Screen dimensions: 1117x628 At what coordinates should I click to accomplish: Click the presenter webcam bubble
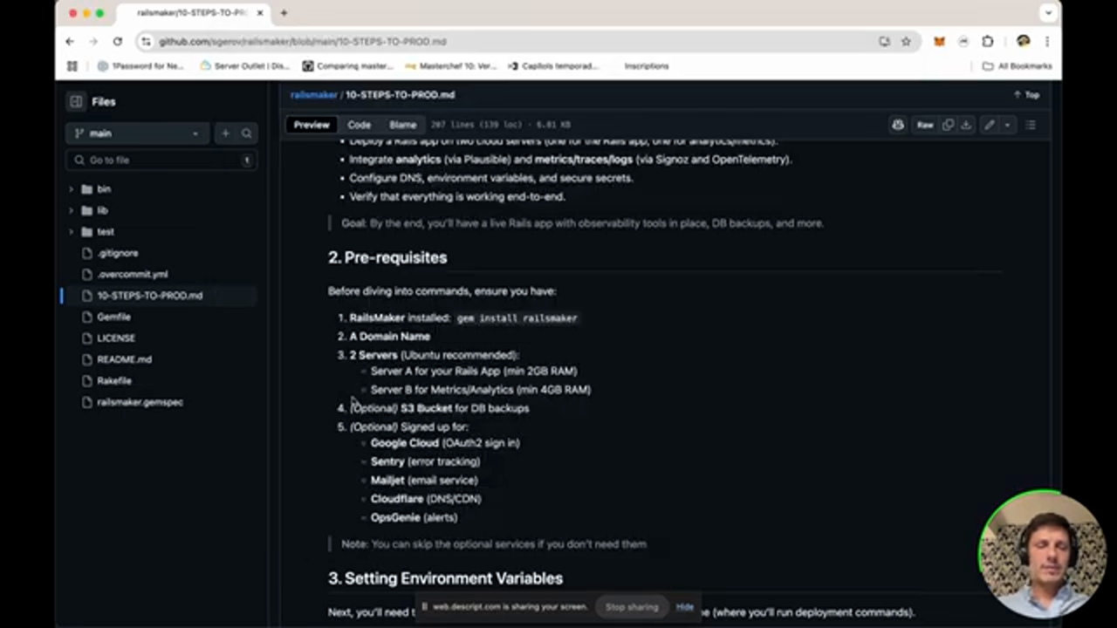point(1043,555)
